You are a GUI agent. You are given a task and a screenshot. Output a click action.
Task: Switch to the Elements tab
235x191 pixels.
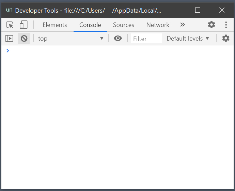54,25
